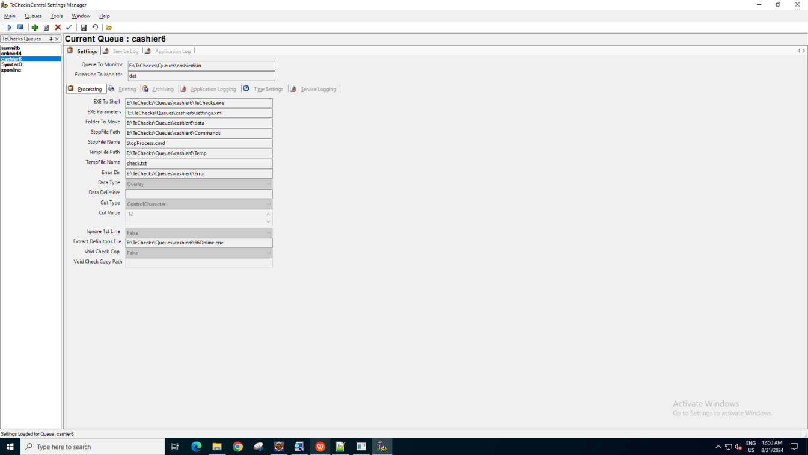Click the StopFile Path field

(199, 133)
